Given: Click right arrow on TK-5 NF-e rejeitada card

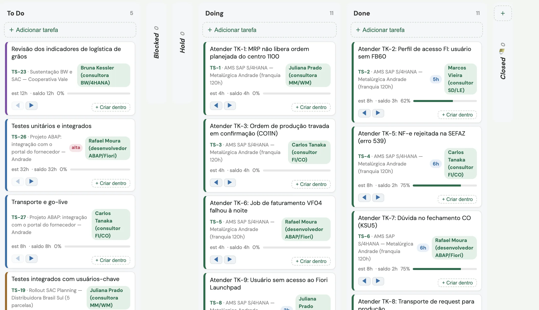Looking at the screenshot, I should pyautogui.click(x=378, y=197).
